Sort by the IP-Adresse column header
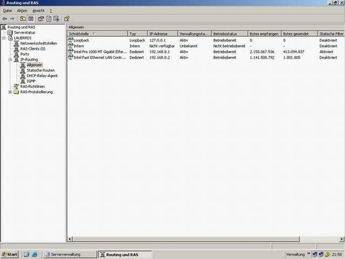345x259 pixels. click(162, 34)
